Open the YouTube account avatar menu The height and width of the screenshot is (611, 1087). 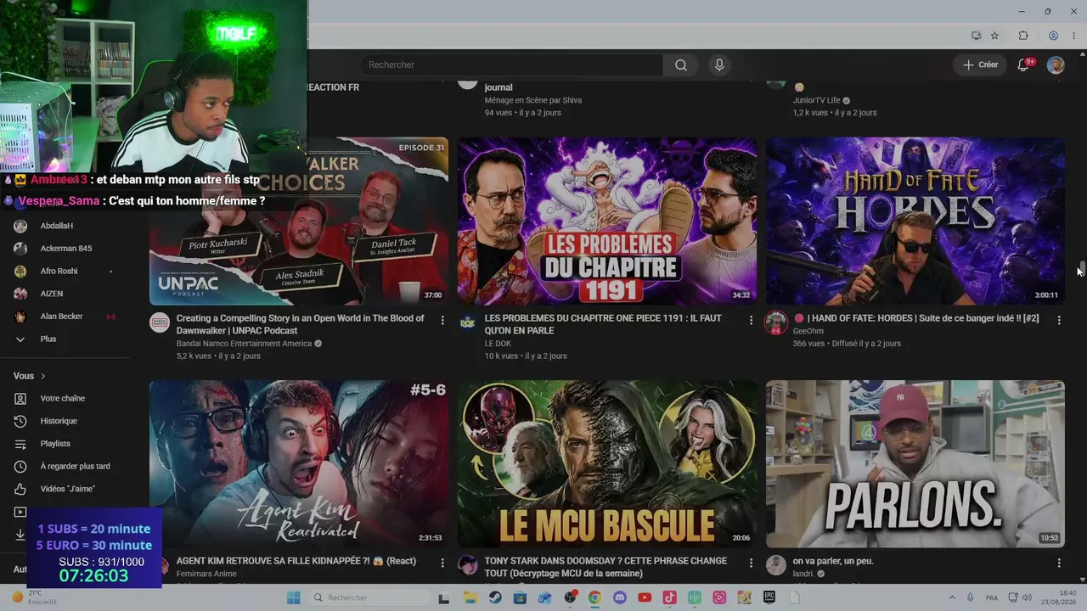tap(1056, 65)
